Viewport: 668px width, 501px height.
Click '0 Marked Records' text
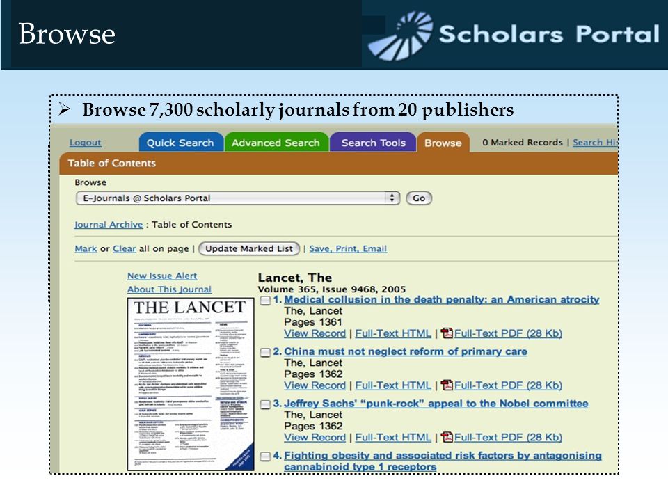pos(523,143)
